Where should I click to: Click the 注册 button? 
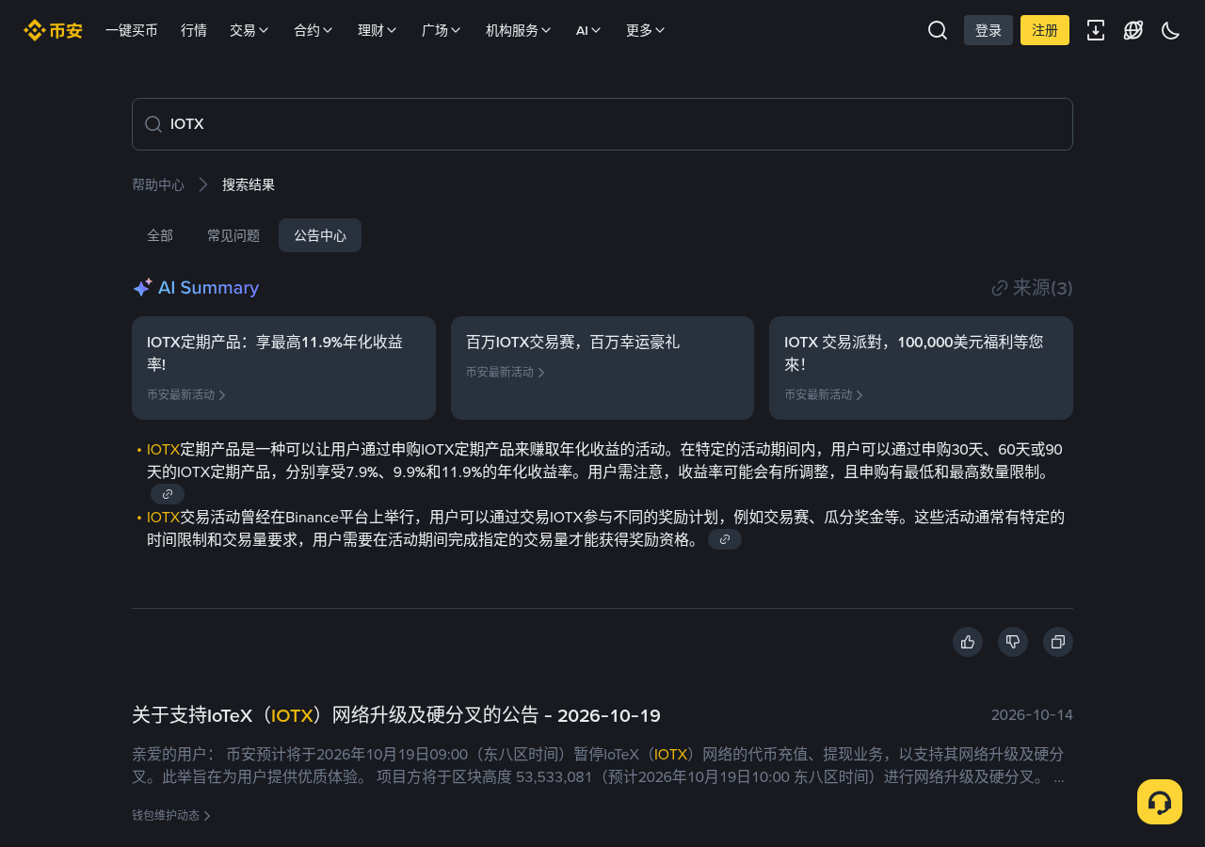pyautogui.click(x=1045, y=30)
